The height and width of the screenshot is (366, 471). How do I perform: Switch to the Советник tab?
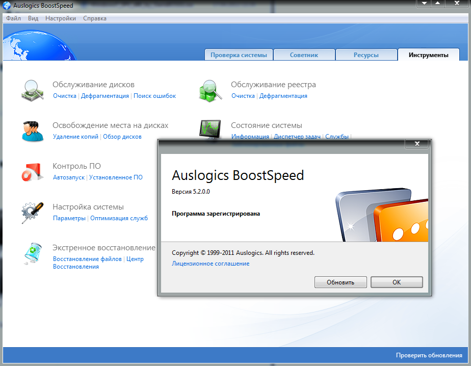304,55
